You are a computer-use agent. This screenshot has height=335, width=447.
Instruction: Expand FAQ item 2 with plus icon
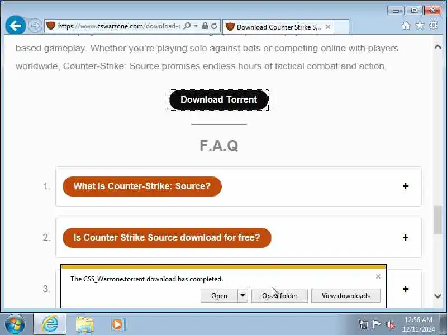[x=406, y=238]
